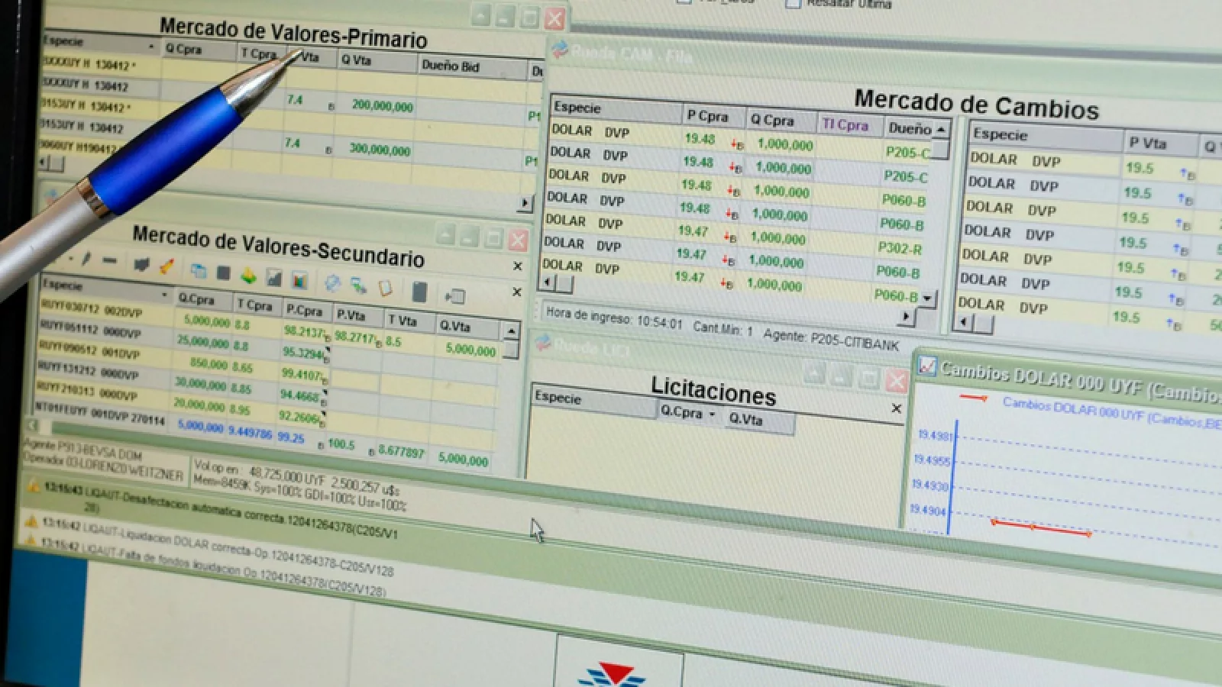Click the blue gear icon in Secundario toolbar

click(332, 283)
